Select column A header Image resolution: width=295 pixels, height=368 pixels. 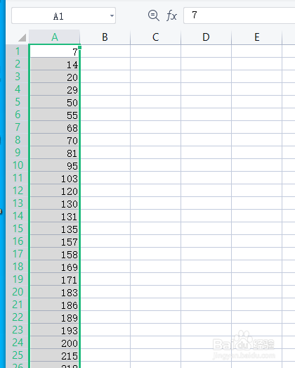(55, 37)
